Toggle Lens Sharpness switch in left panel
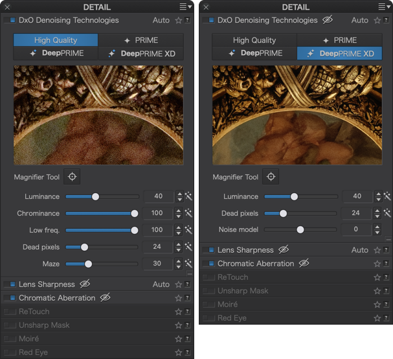 click(x=10, y=284)
